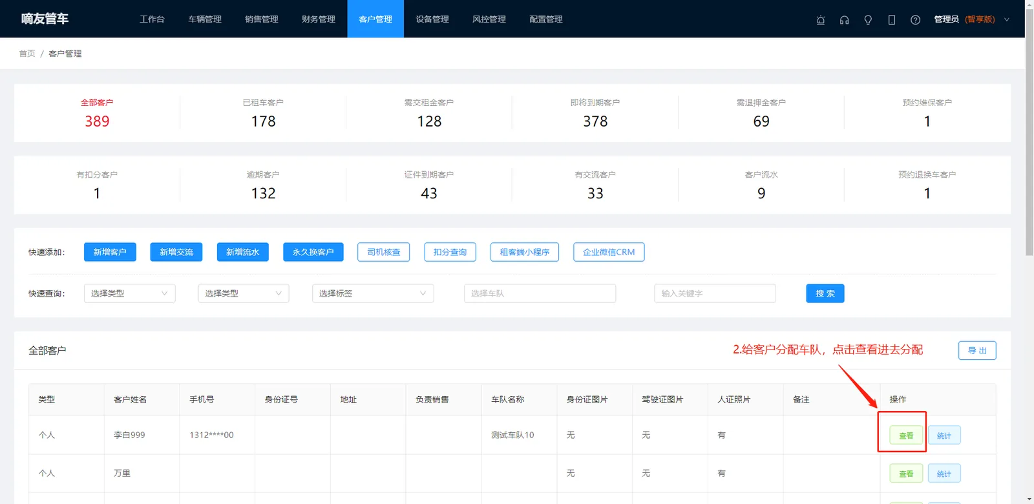1034x504 pixels.
Task: Open the 选择类型 dropdown beside the 快速查询 label
Action: (129, 293)
